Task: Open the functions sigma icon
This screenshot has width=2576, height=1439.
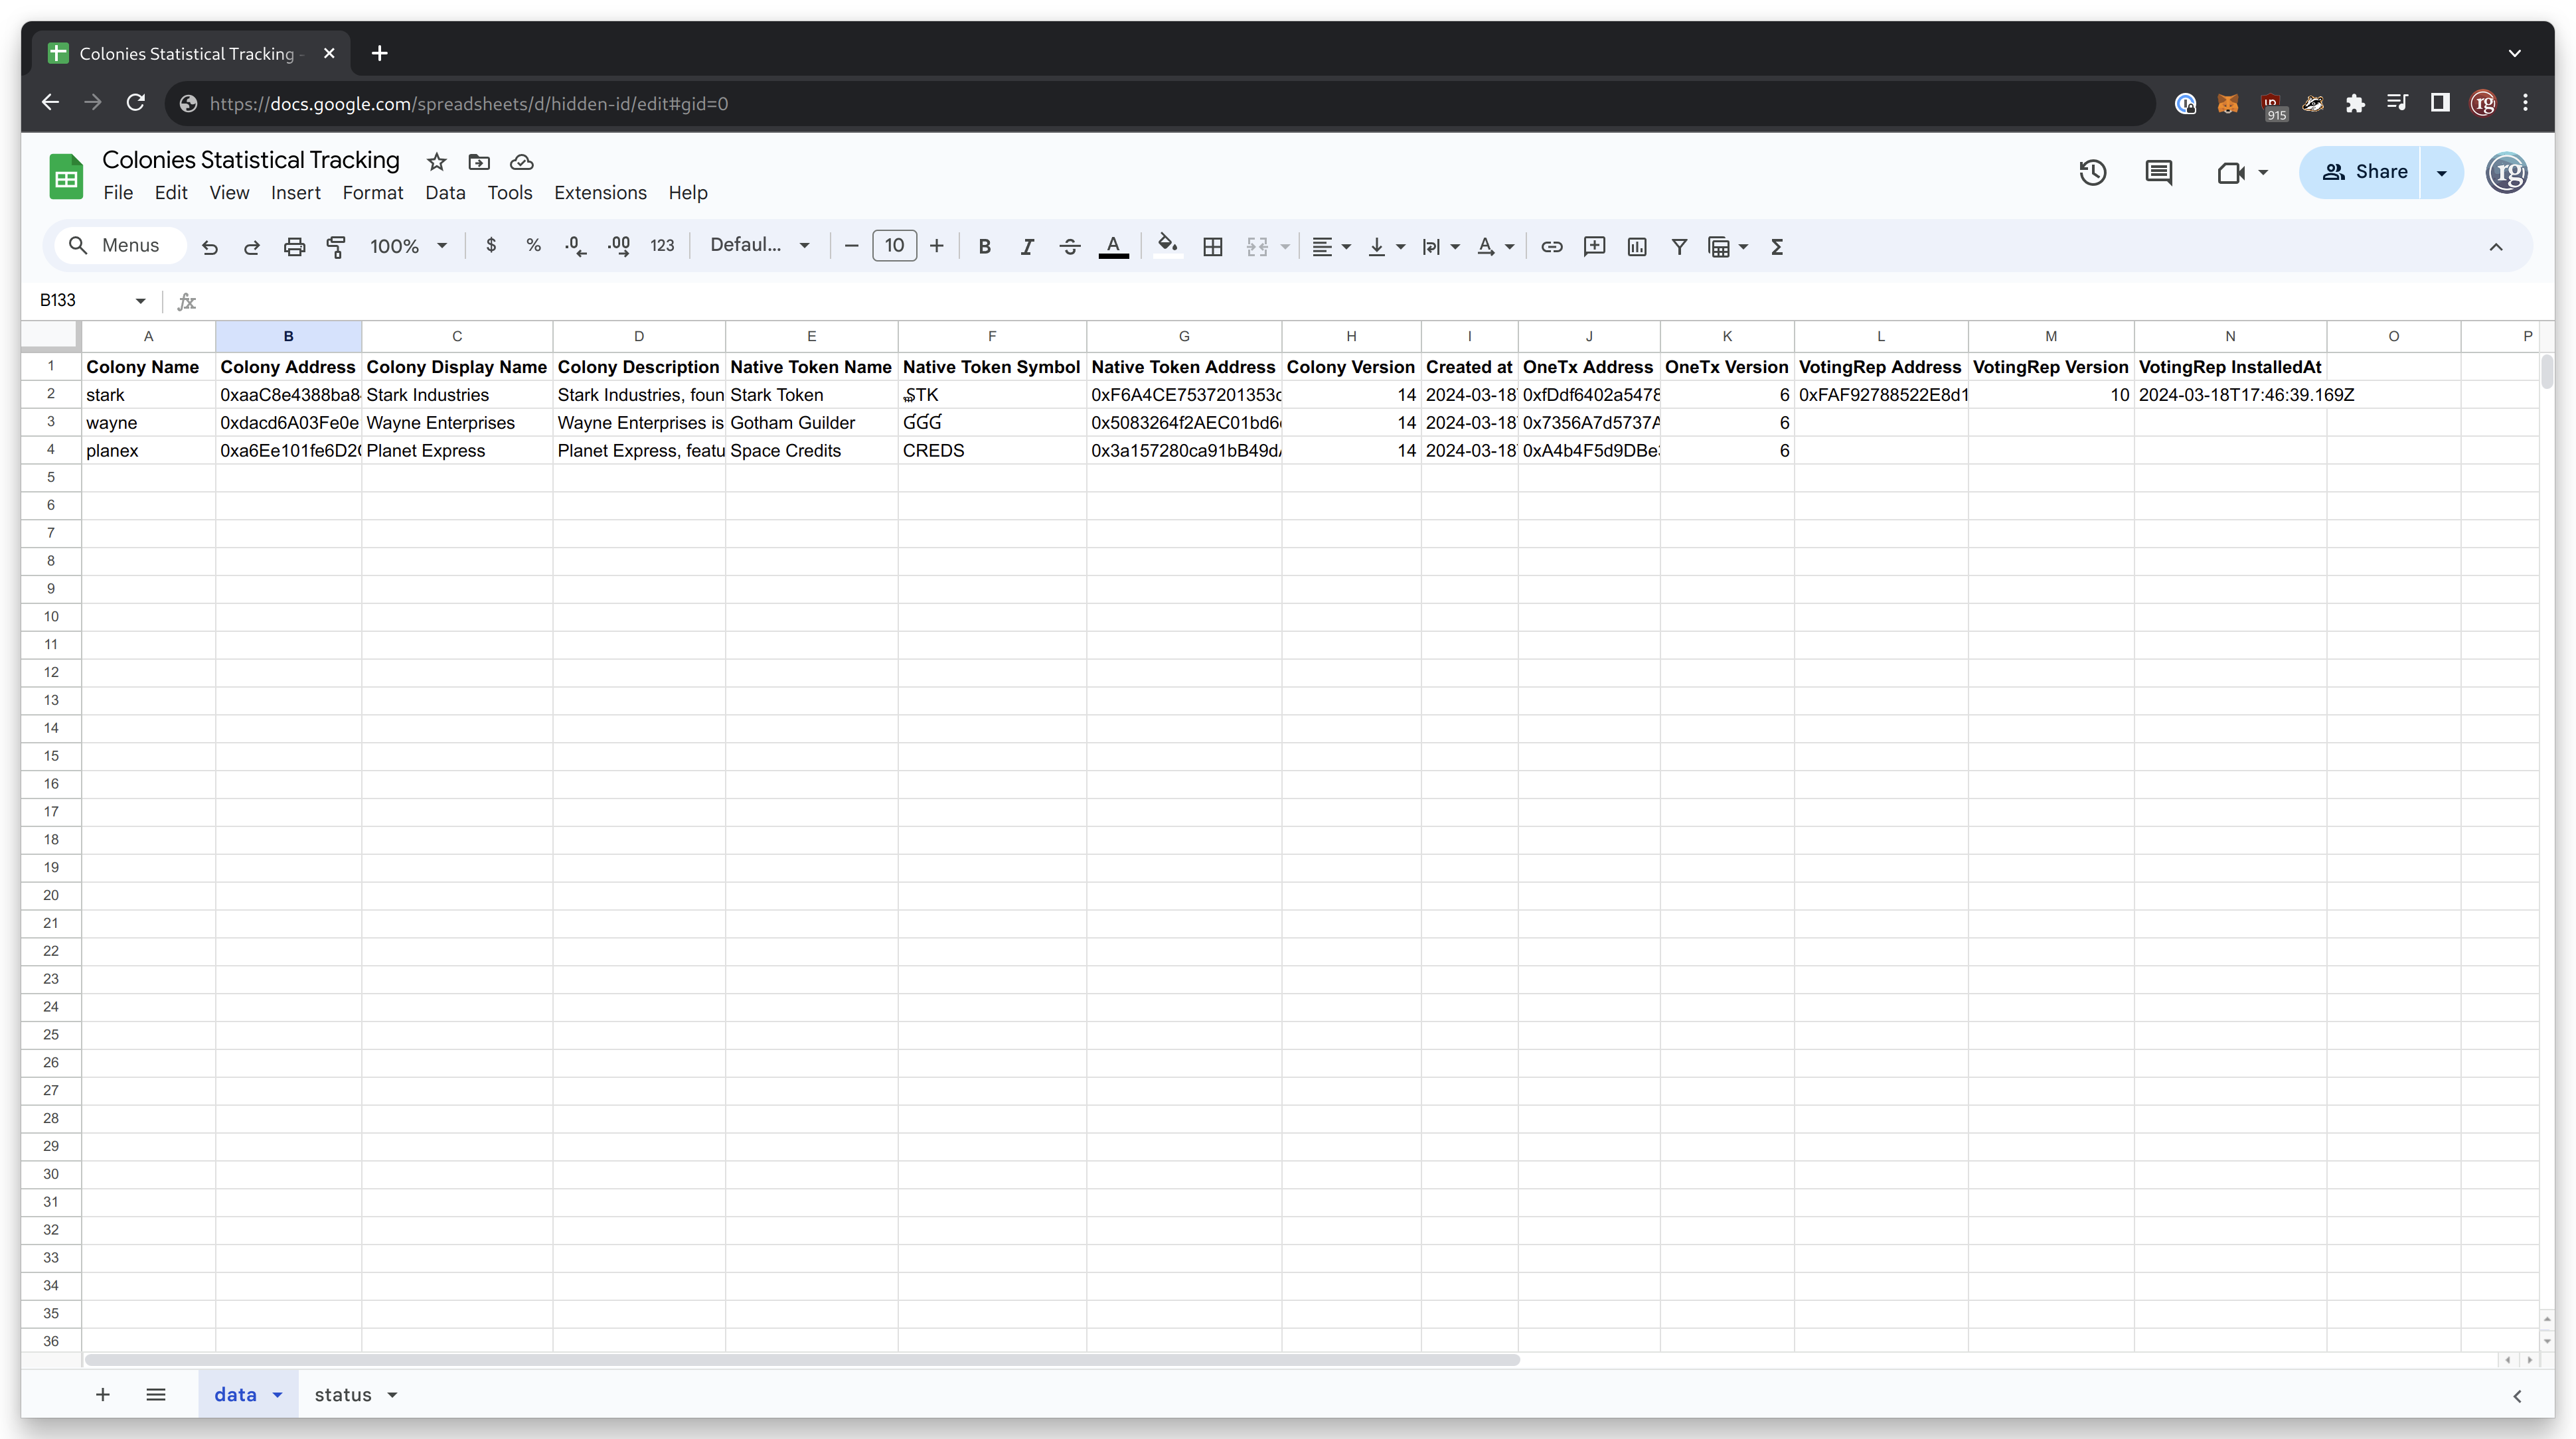Action: (x=1777, y=246)
